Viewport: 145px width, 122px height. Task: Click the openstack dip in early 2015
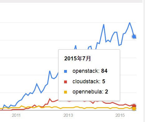[119, 45]
